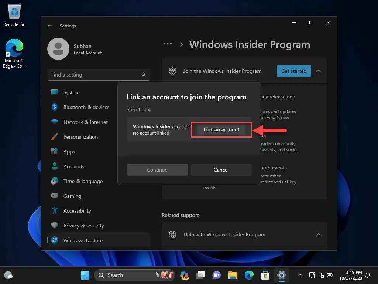
Task: Collapse Help with Windows Insider Program section
Action: [319, 234]
